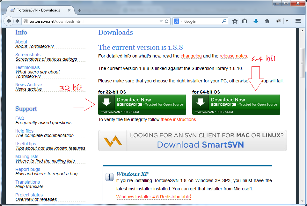Viewport: 307px width, 206px height.
Task: Click the 'Downloads' page heading
Action: 115,32
